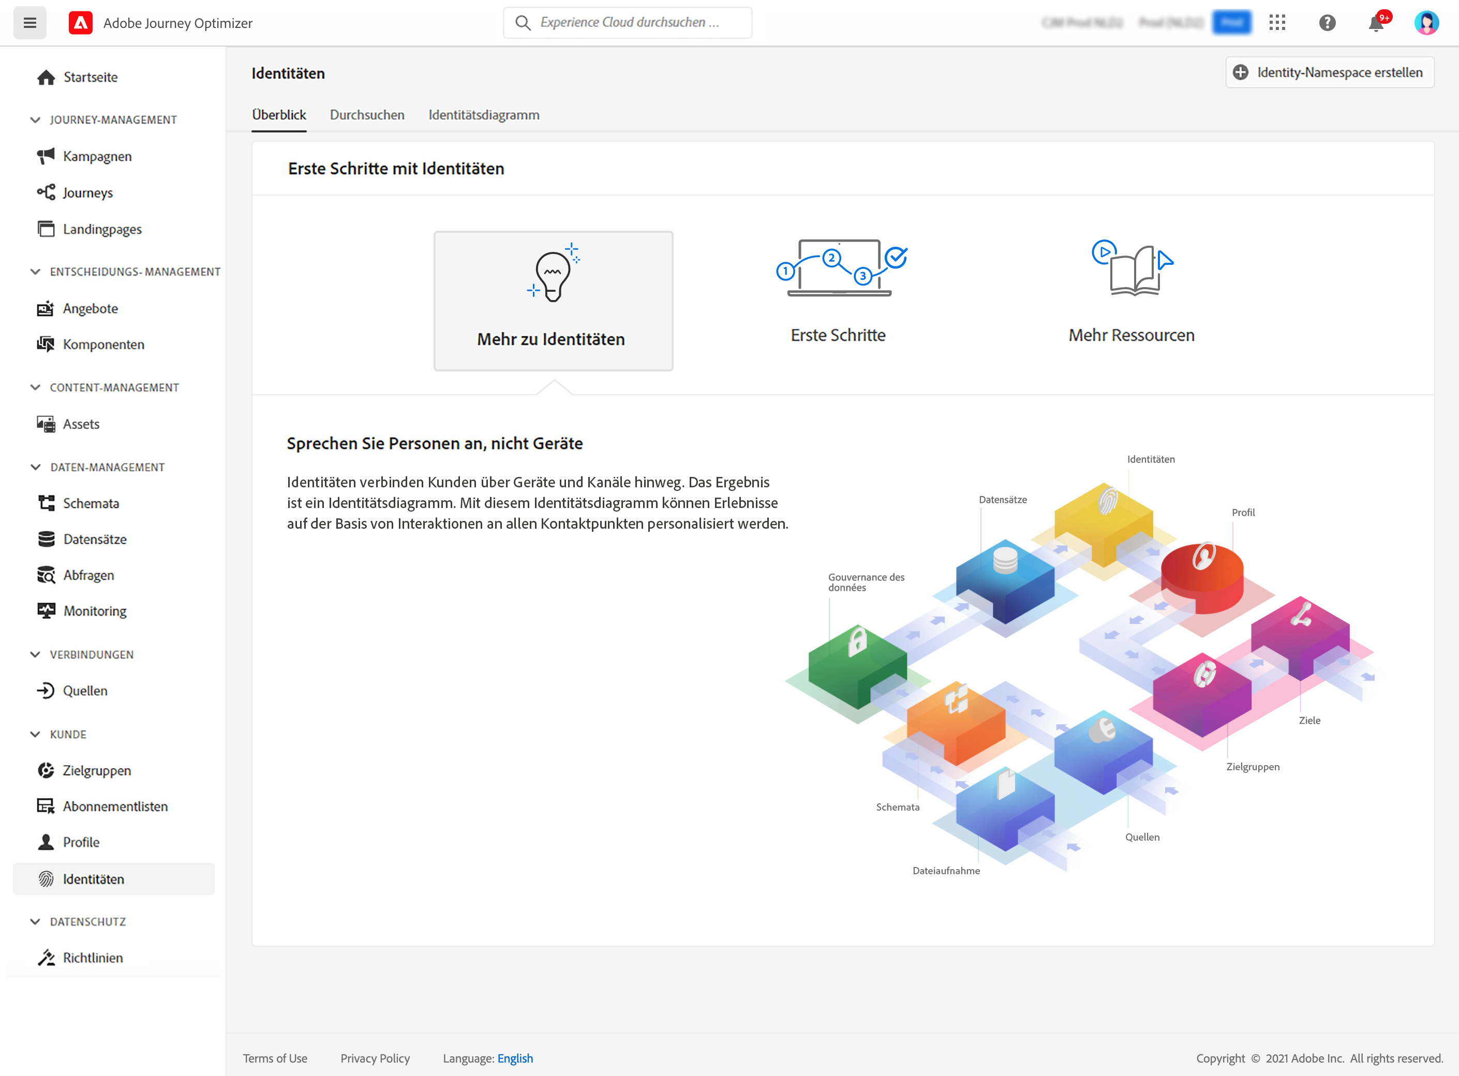This screenshot has width=1459, height=1076.
Task: Open the app switcher grid icon
Action: (1277, 23)
